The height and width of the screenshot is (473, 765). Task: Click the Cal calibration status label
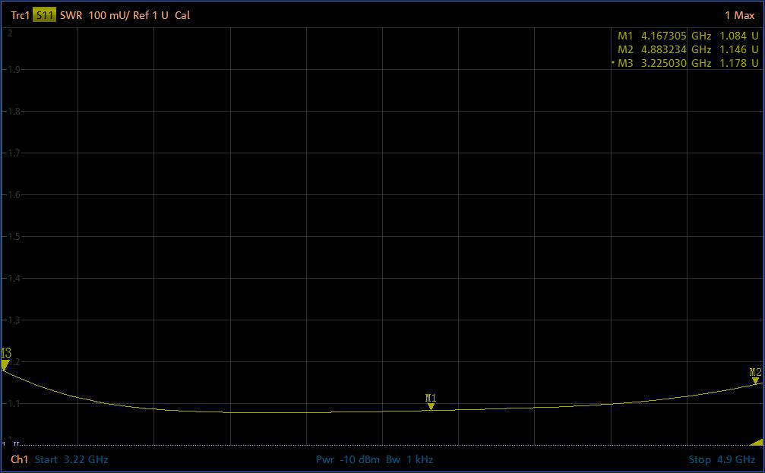coord(182,16)
